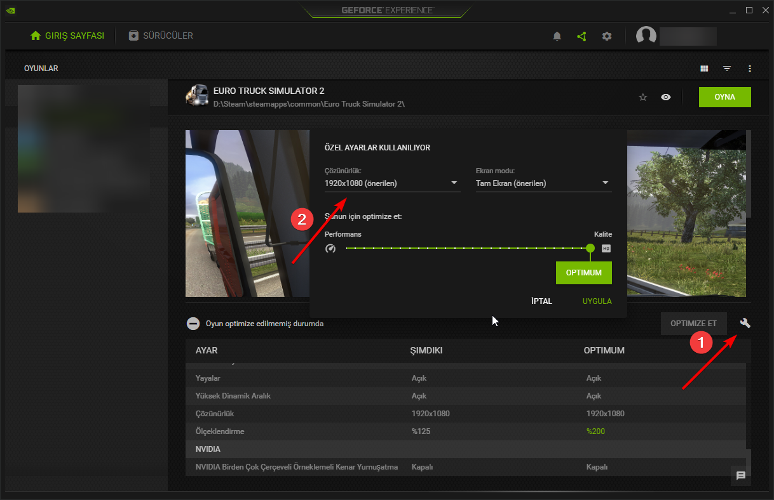
Task: Open the green share overlay icon
Action: click(581, 36)
